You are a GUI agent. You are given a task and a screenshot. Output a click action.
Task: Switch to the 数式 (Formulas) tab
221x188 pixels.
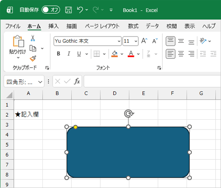pyautogui.click(x=133, y=26)
